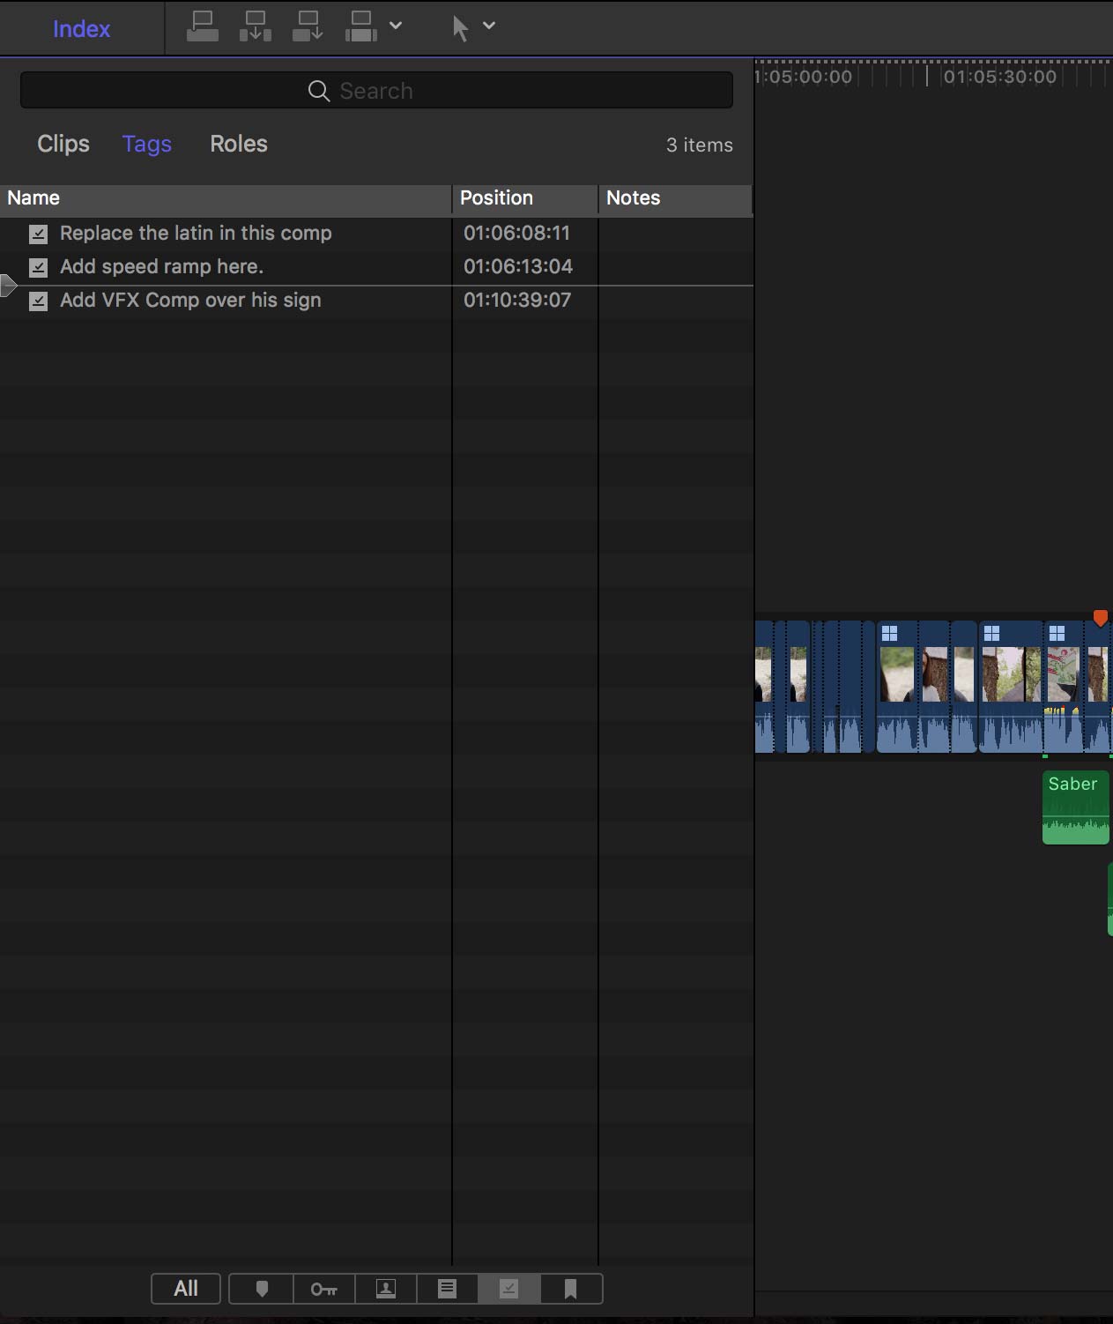Viewport: 1113px width, 1324px height.
Task: Click the Append clip to storyline icon
Action: [308, 26]
